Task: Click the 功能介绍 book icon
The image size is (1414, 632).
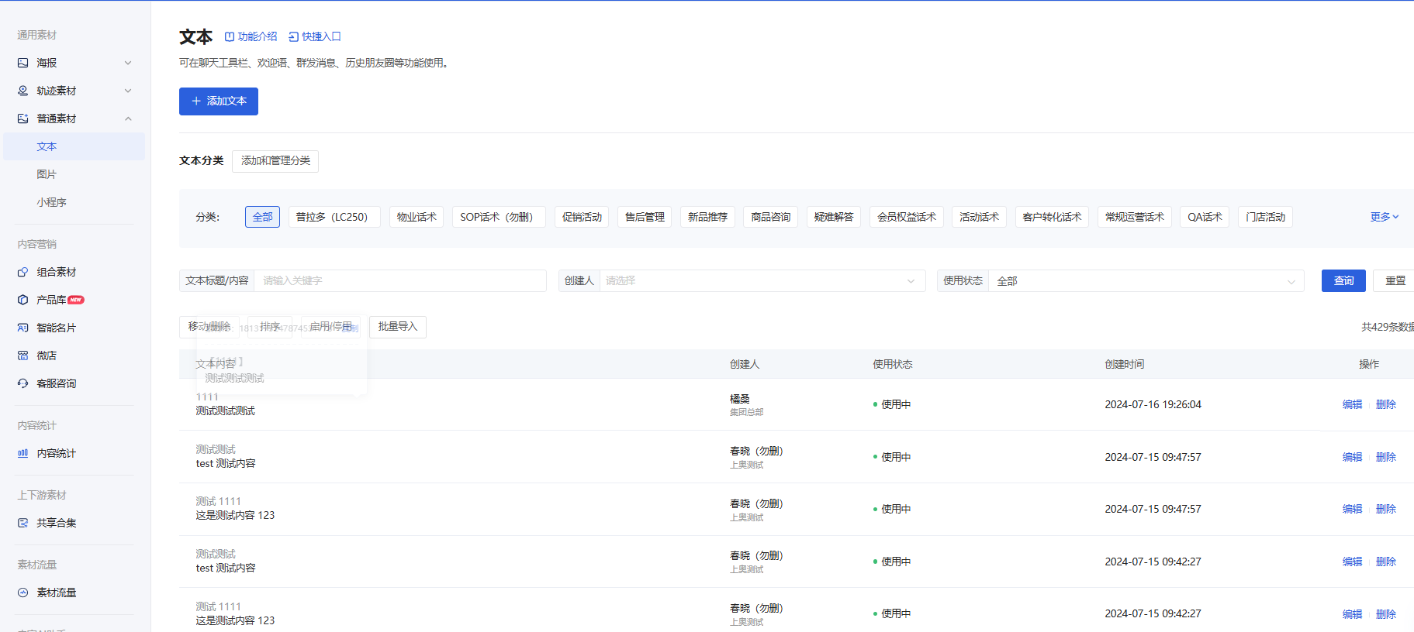Action: 230,36
